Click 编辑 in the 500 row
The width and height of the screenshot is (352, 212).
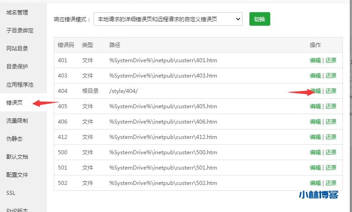315,152
